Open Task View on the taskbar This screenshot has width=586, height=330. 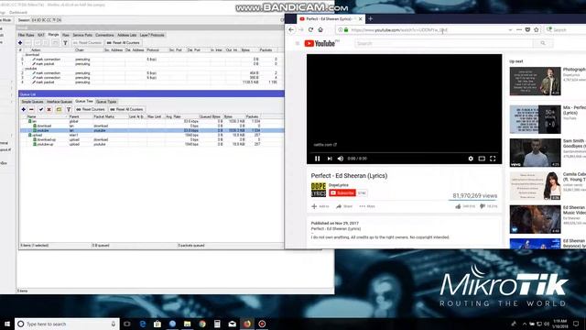coord(127,324)
